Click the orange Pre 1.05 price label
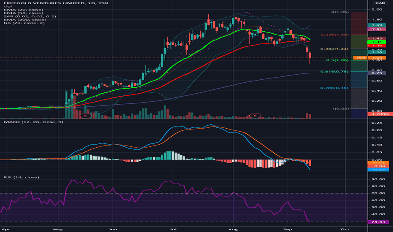Screen dimensions: 393x232 (x=370, y=58)
